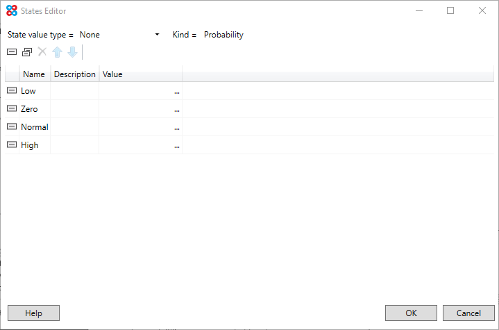Open the ellipsis value editor for Zero

pos(177,110)
